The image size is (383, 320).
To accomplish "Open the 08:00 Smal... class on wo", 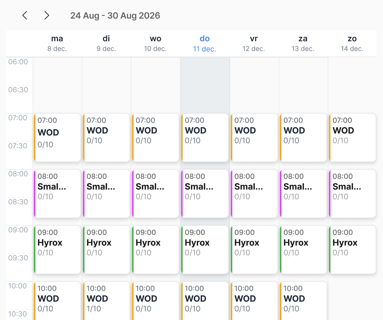I will pos(155,194).
